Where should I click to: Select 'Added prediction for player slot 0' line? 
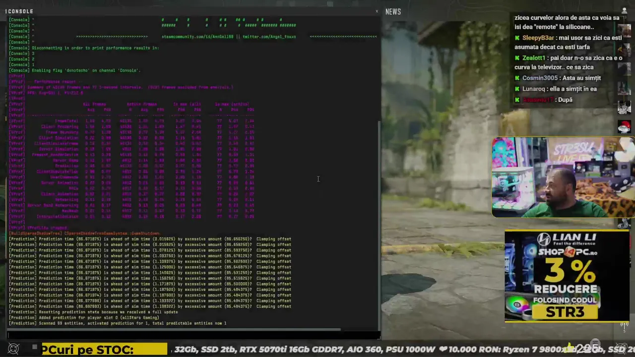coord(84,317)
